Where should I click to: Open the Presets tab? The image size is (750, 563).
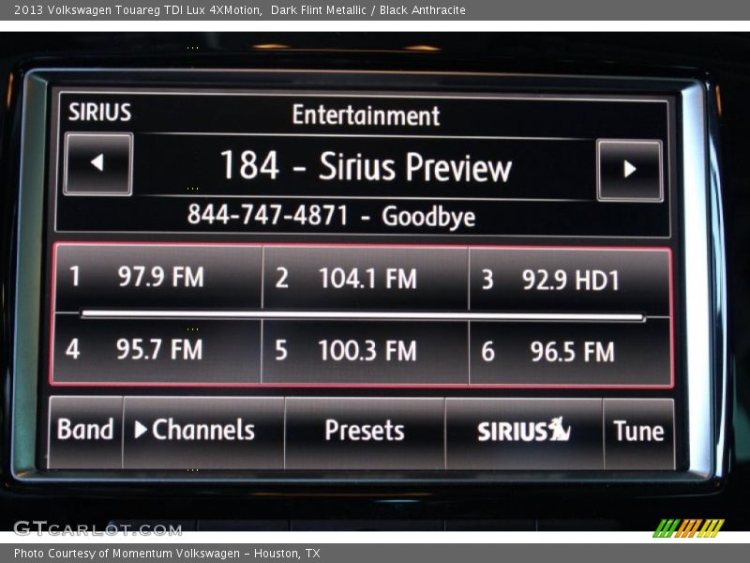tap(364, 431)
